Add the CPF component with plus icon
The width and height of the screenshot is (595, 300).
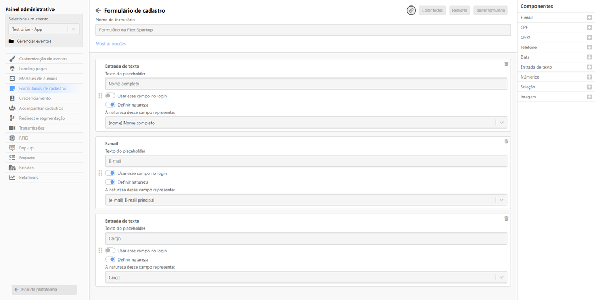click(x=589, y=27)
